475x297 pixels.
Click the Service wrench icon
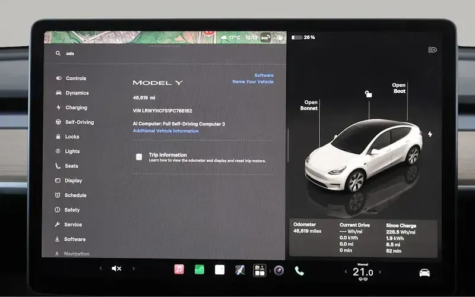pos(57,225)
